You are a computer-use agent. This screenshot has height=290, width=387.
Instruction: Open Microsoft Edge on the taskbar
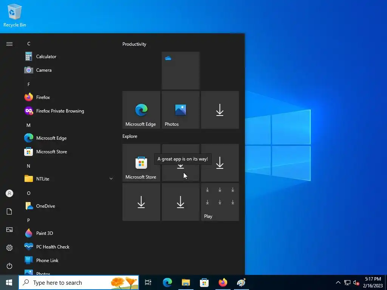(x=167, y=282)
